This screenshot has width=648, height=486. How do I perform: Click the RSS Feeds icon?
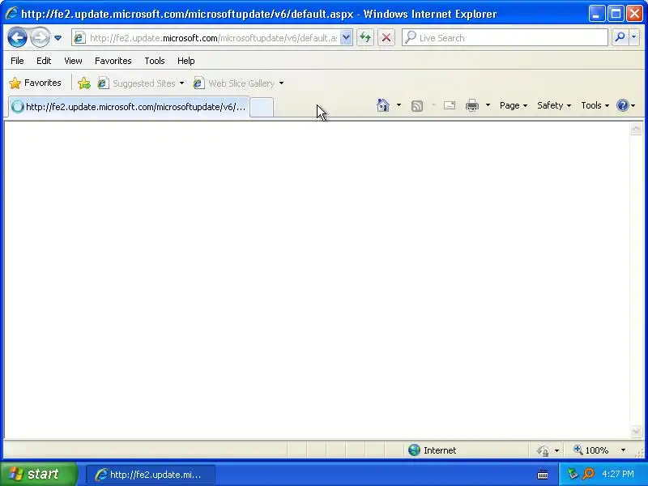pos(417,106)
